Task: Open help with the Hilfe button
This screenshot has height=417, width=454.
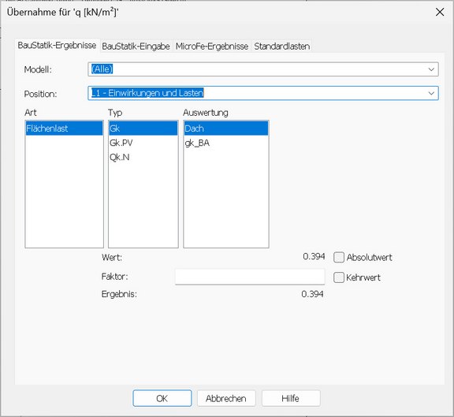Action: click(291, 398)
